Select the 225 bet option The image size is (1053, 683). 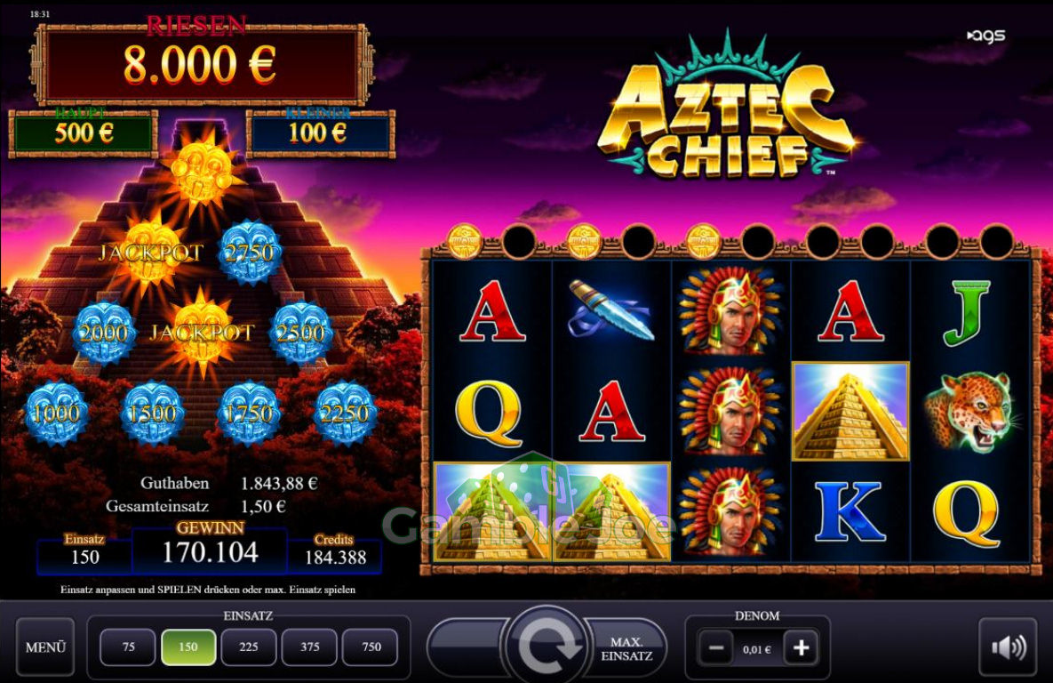click(x=249, y=647)
